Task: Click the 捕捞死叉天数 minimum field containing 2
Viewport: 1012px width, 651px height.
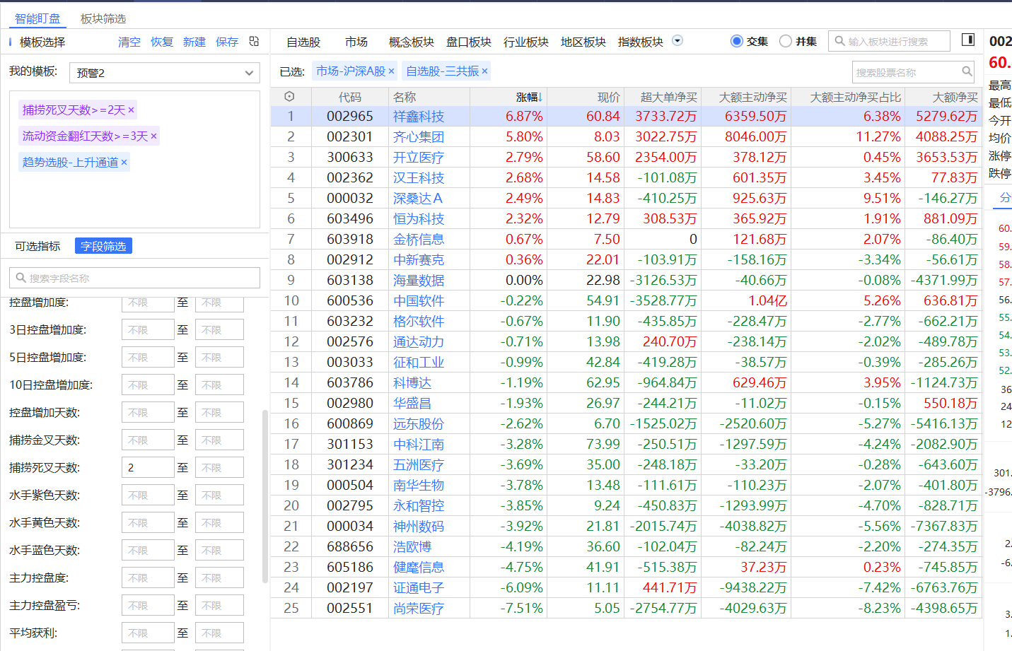Action: [x=148, y=467]
